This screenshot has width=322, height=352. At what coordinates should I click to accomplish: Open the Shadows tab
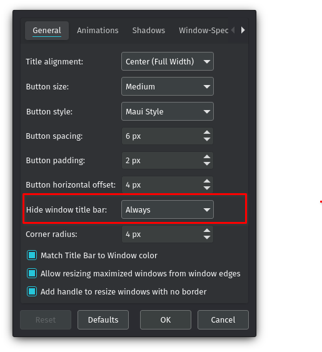point(149,30)
